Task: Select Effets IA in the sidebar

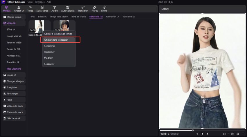Action: (x=11, y=29)
